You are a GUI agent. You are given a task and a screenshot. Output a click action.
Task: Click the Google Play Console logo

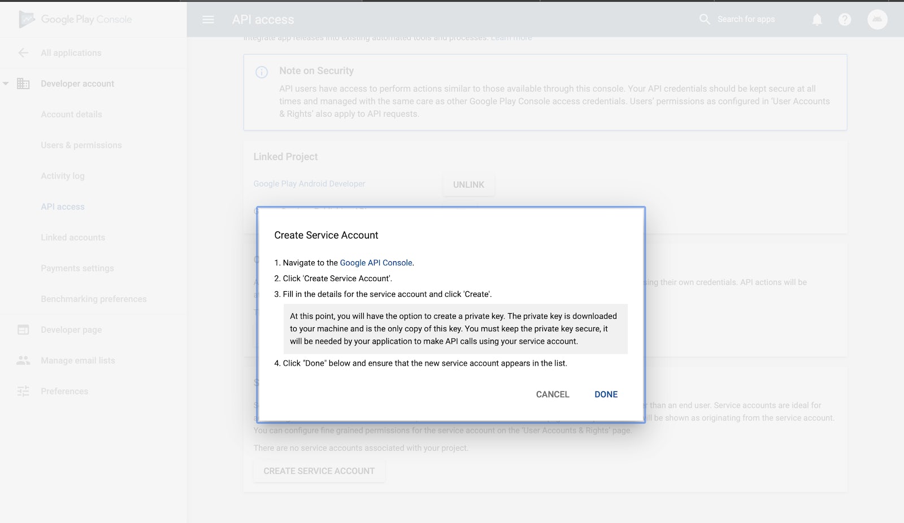click(x=76, y=19)
